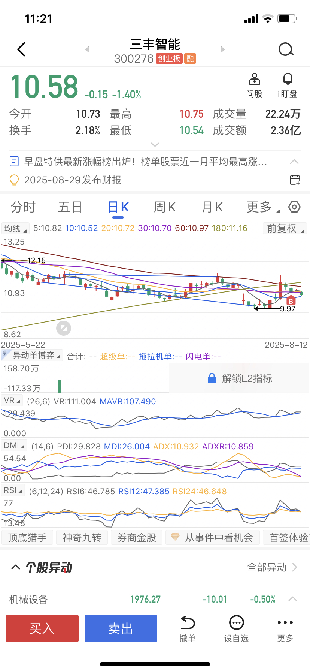Tap the 9.97 low price label
This screenshot has width=310, height=672.
pyautogui.click(x=288, y=309)
